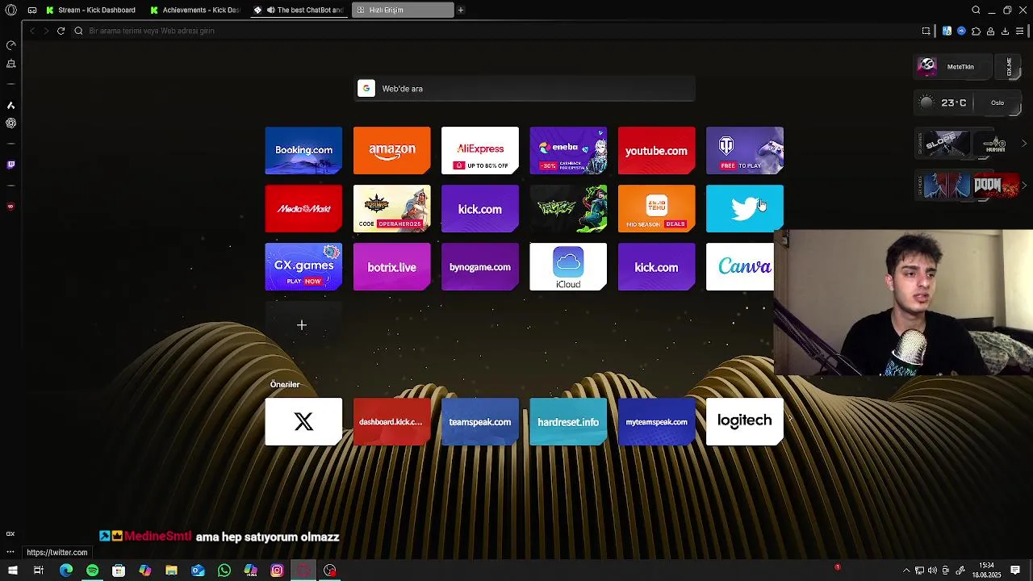Image resolution: width=1033 pixels, height=581 pixels.
Task: Open the ChatGPT sidebar icon
Action: click(11, 123)
